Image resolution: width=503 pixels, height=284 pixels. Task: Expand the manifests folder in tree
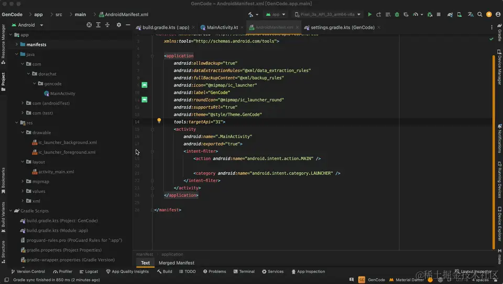click(17, 44)
